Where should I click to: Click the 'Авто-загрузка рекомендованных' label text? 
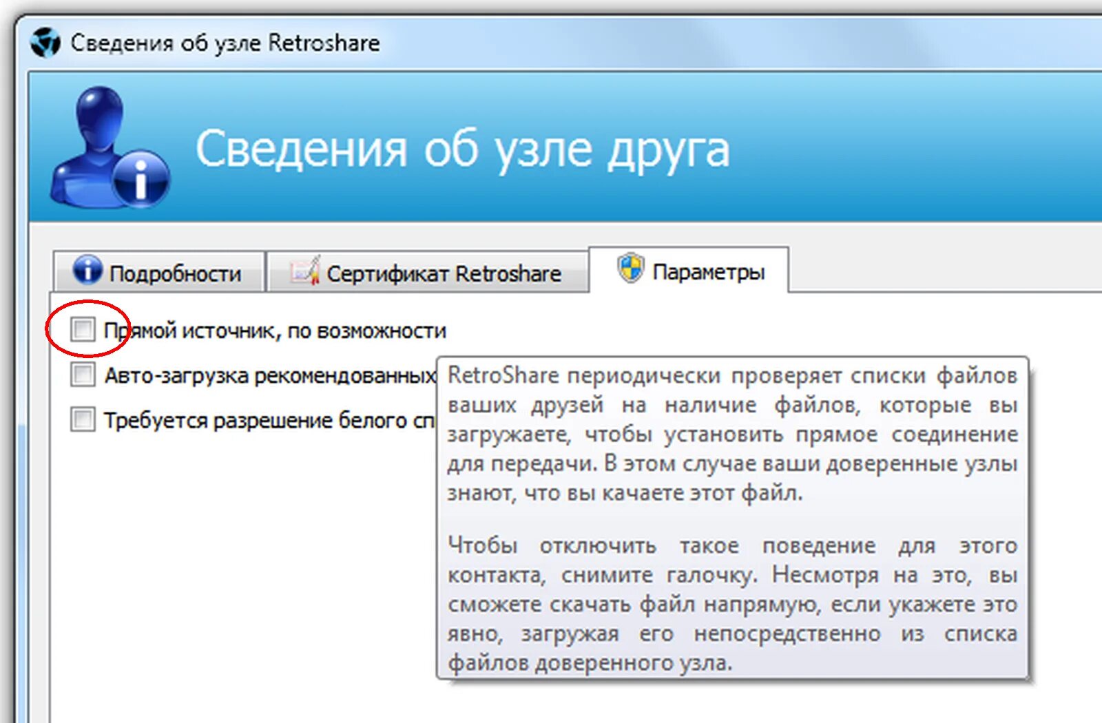click(270, 375)
